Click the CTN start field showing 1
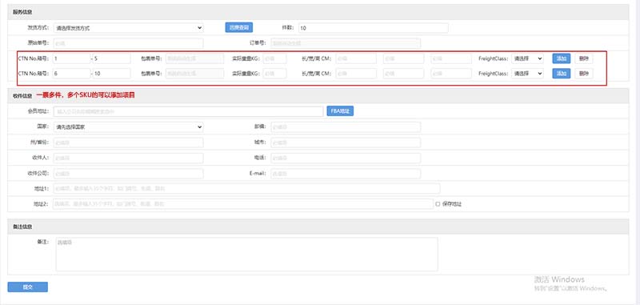Screen dimensions: 640x305 (71, 58)
